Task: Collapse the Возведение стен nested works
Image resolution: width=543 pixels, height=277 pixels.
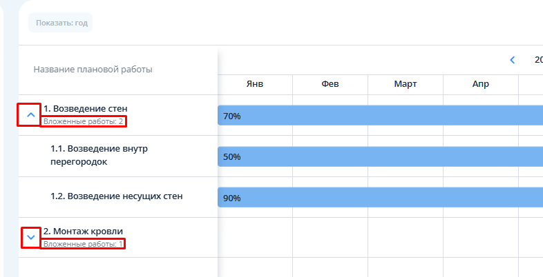Action: tap(30, 115)
